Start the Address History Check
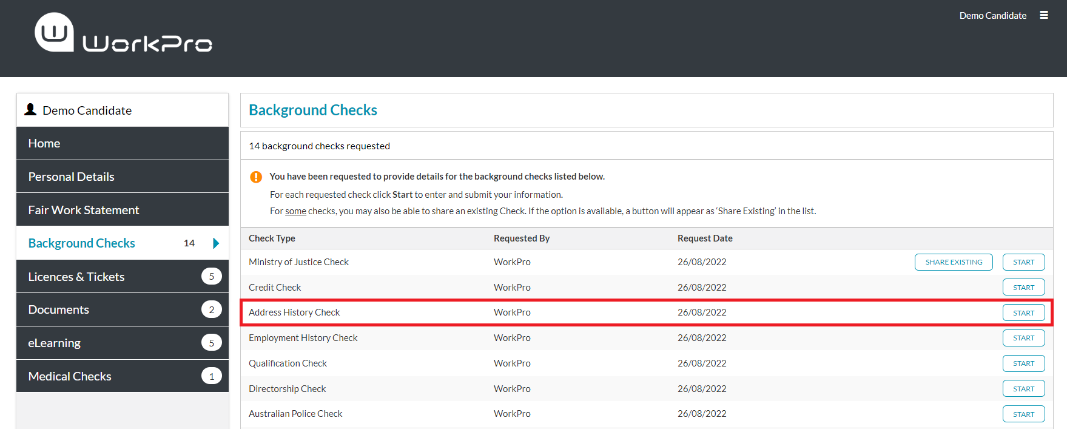Viewport: 1067px width, 429px height. pyautogui.click(x=1024, y=313)
